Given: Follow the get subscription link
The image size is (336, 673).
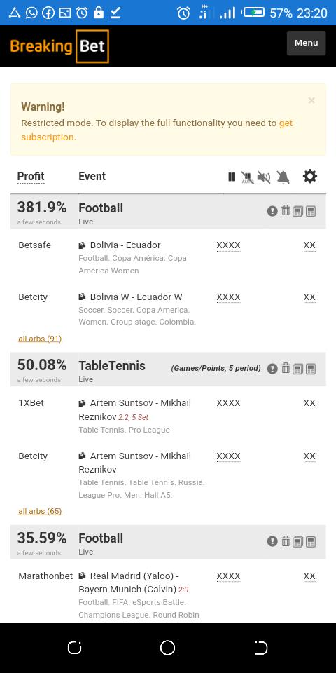Looking at the screenshot, I should tap(157, 130).
